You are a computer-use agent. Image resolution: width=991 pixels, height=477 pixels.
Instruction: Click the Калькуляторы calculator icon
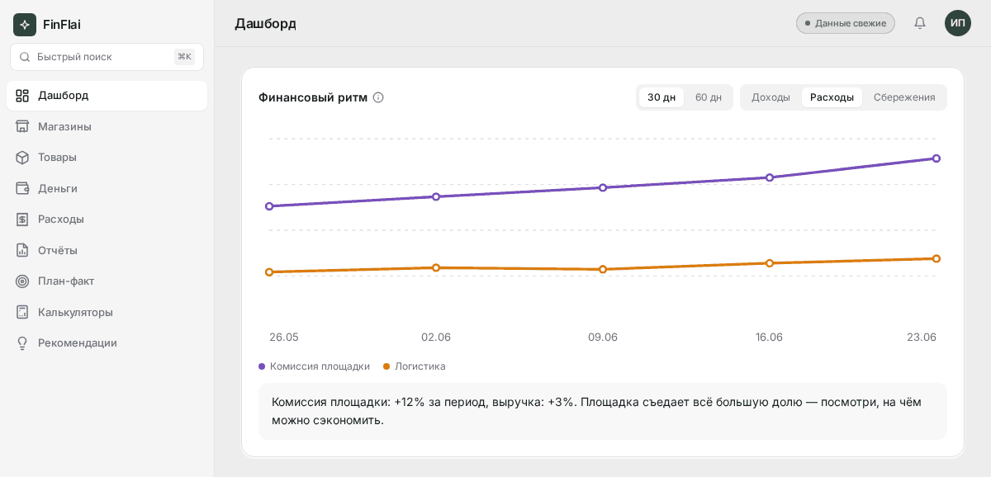point(22,312)
